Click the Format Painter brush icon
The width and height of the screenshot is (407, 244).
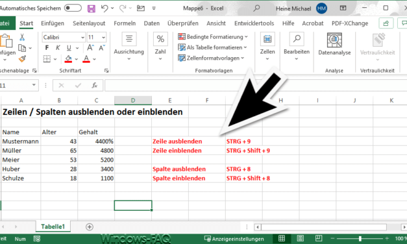coord(22,59)
